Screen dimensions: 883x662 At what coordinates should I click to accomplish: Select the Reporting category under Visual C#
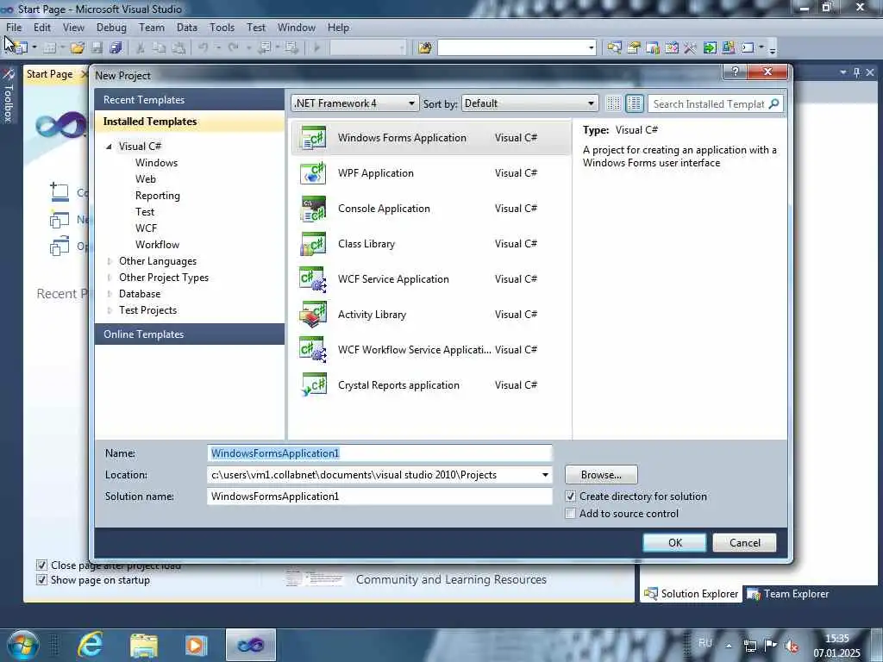(158, 196)
